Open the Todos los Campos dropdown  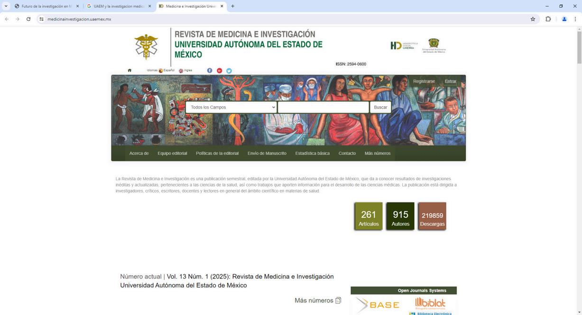tap(231, 107)
